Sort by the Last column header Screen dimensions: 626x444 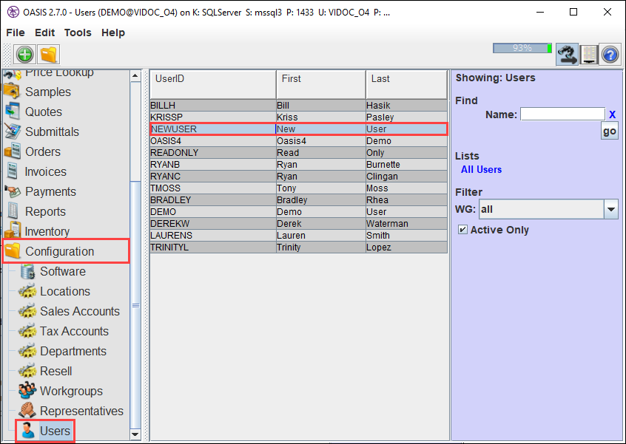pos(406,84)
